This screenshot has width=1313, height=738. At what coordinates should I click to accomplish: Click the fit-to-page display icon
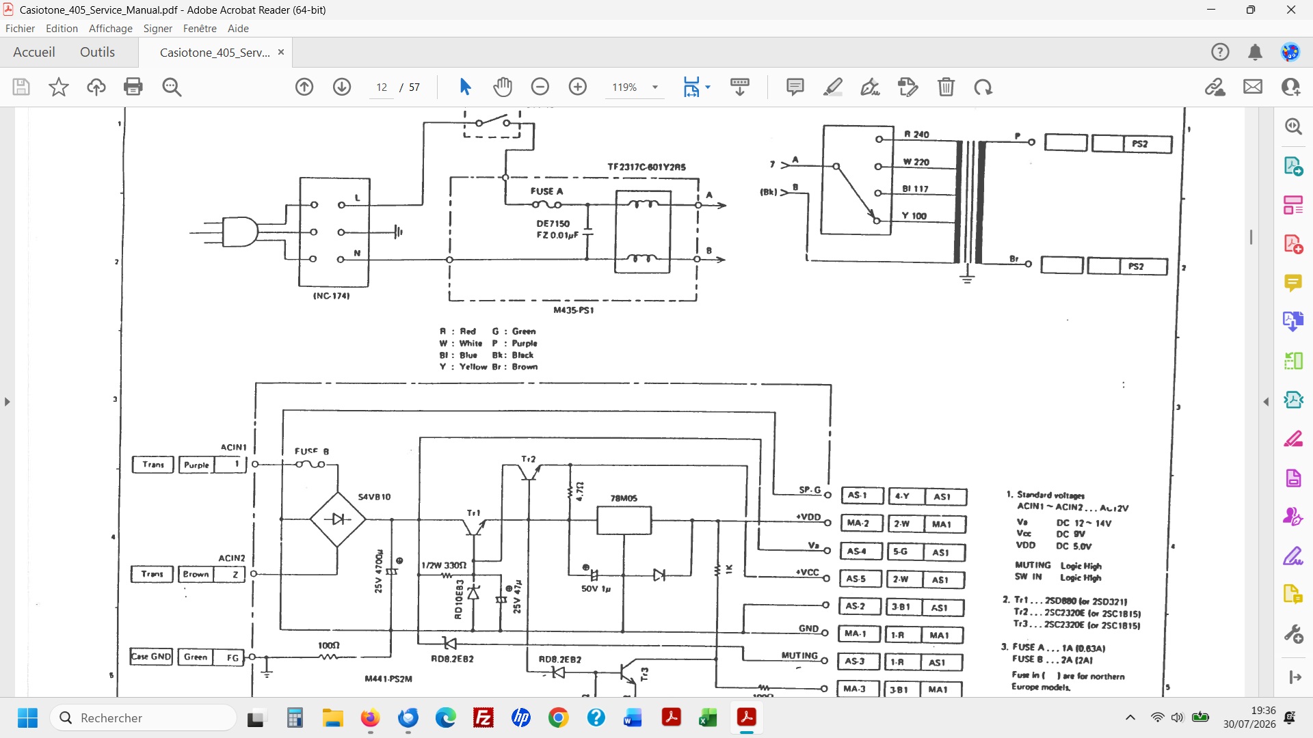click(x=691, y=87)
